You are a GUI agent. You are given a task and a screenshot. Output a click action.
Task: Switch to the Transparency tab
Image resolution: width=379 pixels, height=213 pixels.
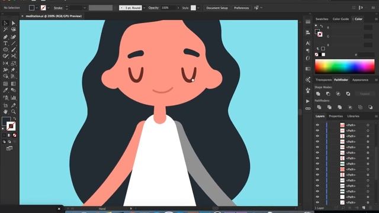tap(323, 80)
